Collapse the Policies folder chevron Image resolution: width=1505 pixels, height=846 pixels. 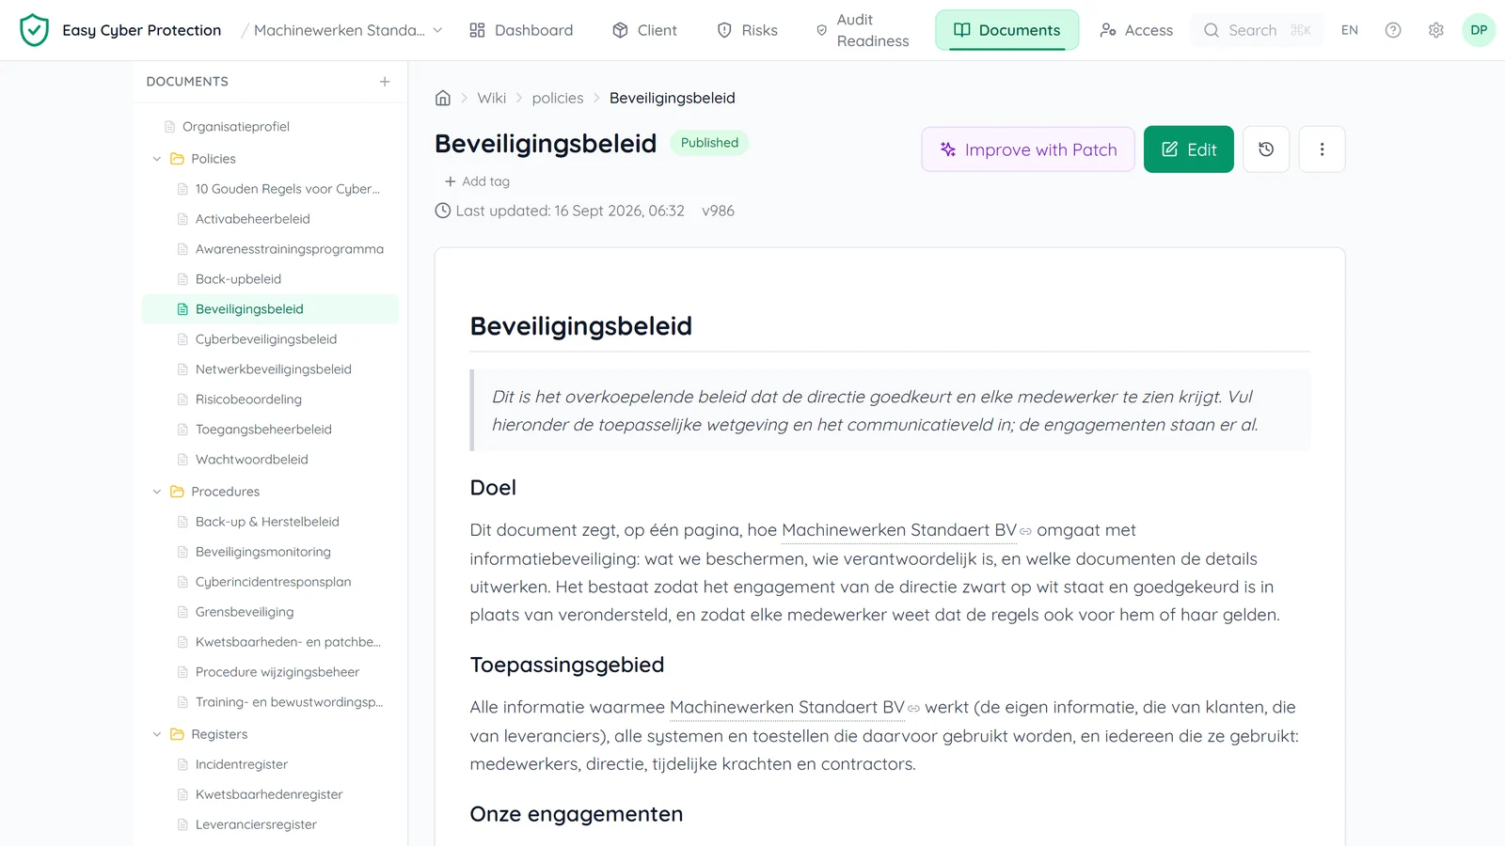[157, 159]
